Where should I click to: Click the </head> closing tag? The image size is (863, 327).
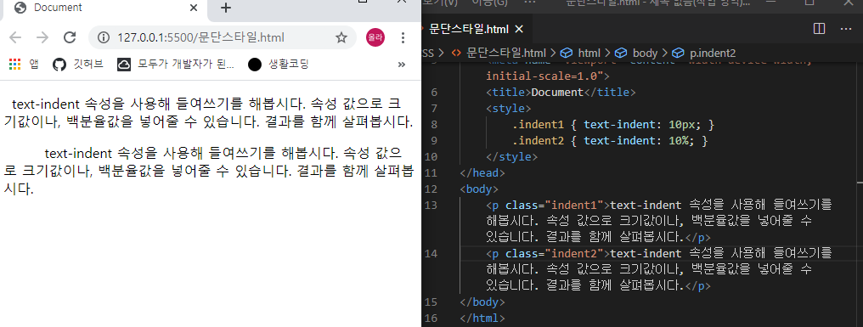482,173
